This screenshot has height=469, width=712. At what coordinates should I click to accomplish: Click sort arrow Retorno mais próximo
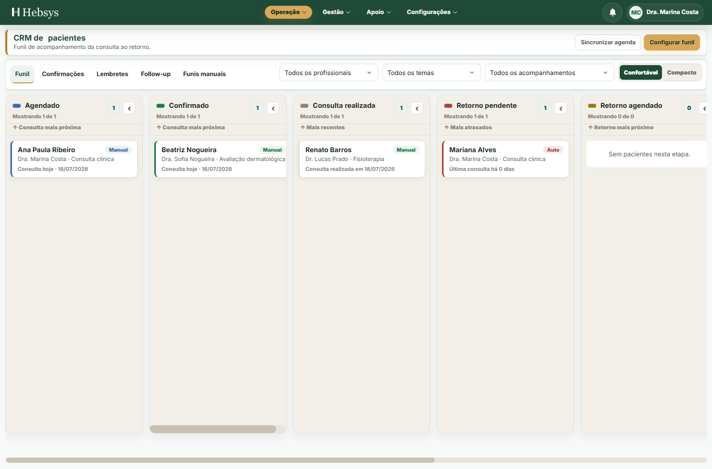pyautogui.click(x=621, y=127)
